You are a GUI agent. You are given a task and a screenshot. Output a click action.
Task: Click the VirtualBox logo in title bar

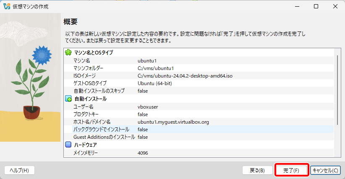click(7, 6)
